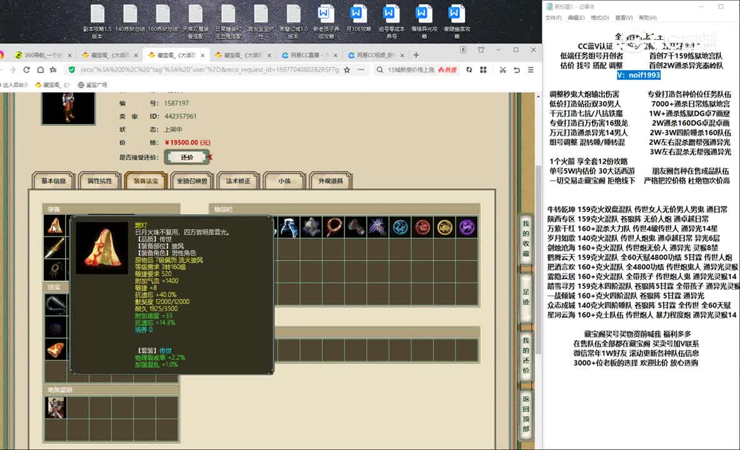
Task: Click the red beaded ring inventory item
Action: coord(333,227)
